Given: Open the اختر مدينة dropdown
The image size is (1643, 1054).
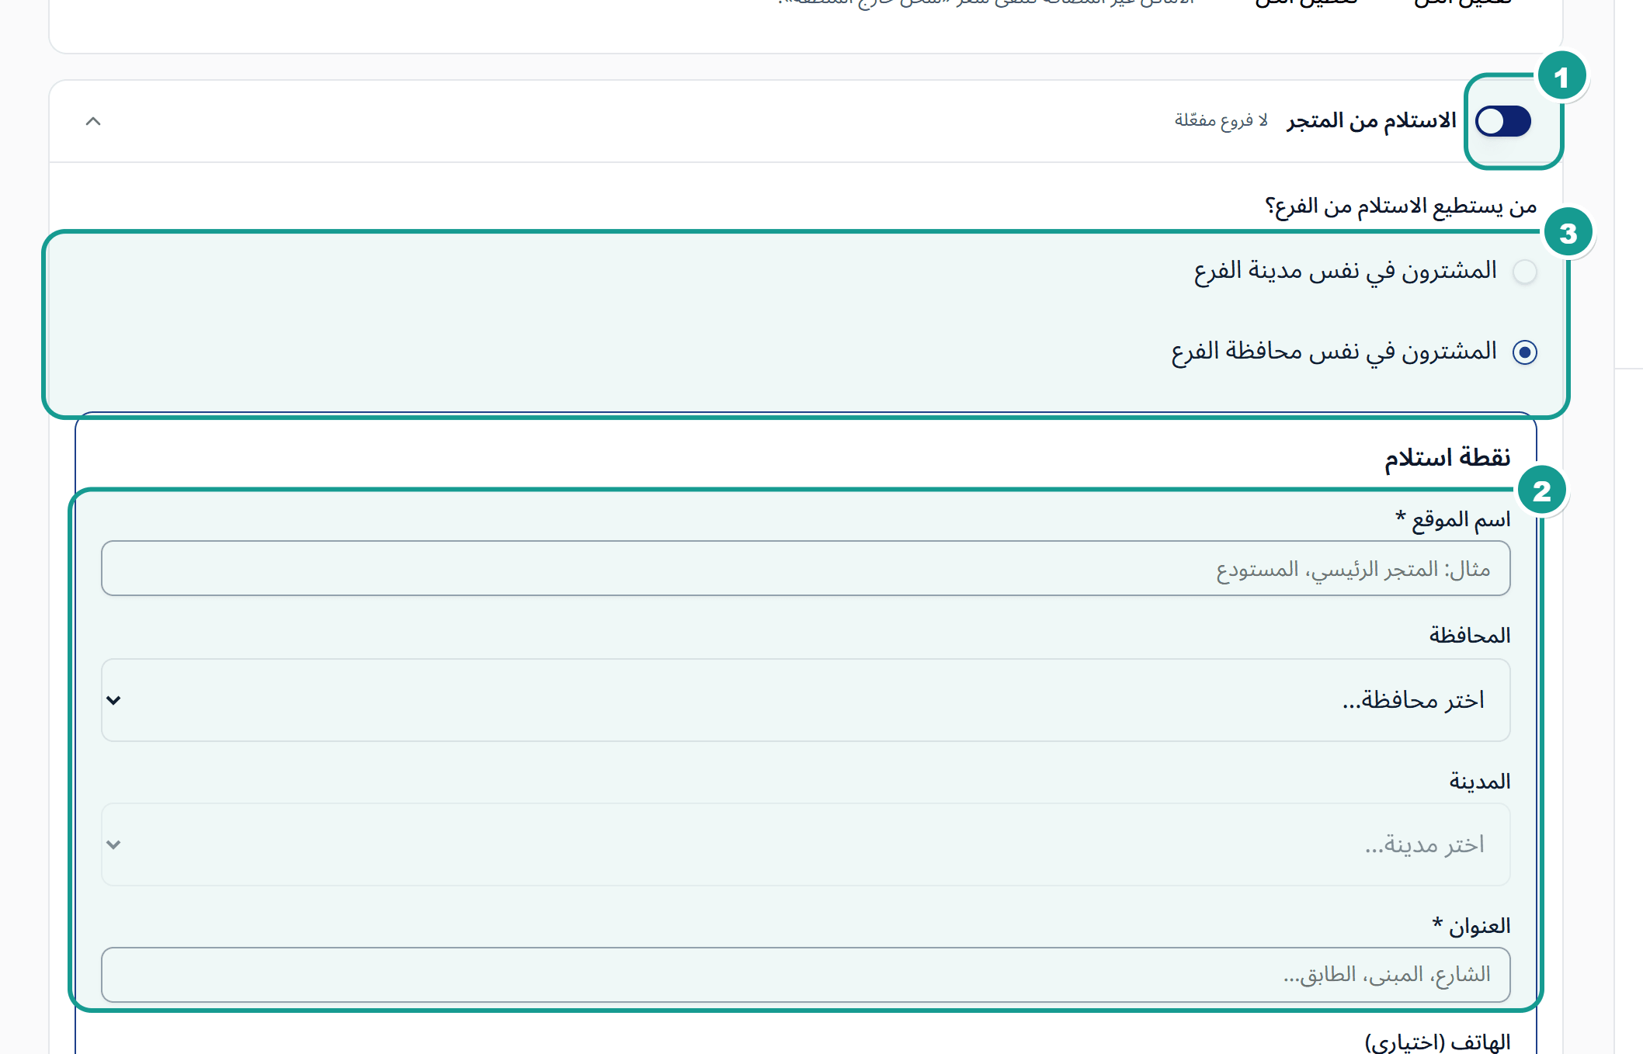Looking at the screenshot, I should pos(806,844).
